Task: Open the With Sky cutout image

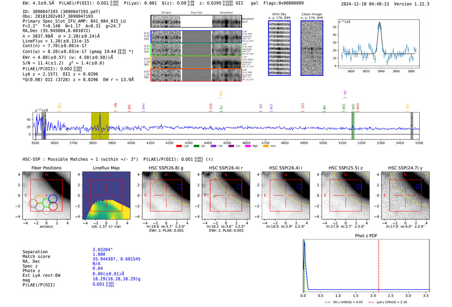Action: coord(279,48)
